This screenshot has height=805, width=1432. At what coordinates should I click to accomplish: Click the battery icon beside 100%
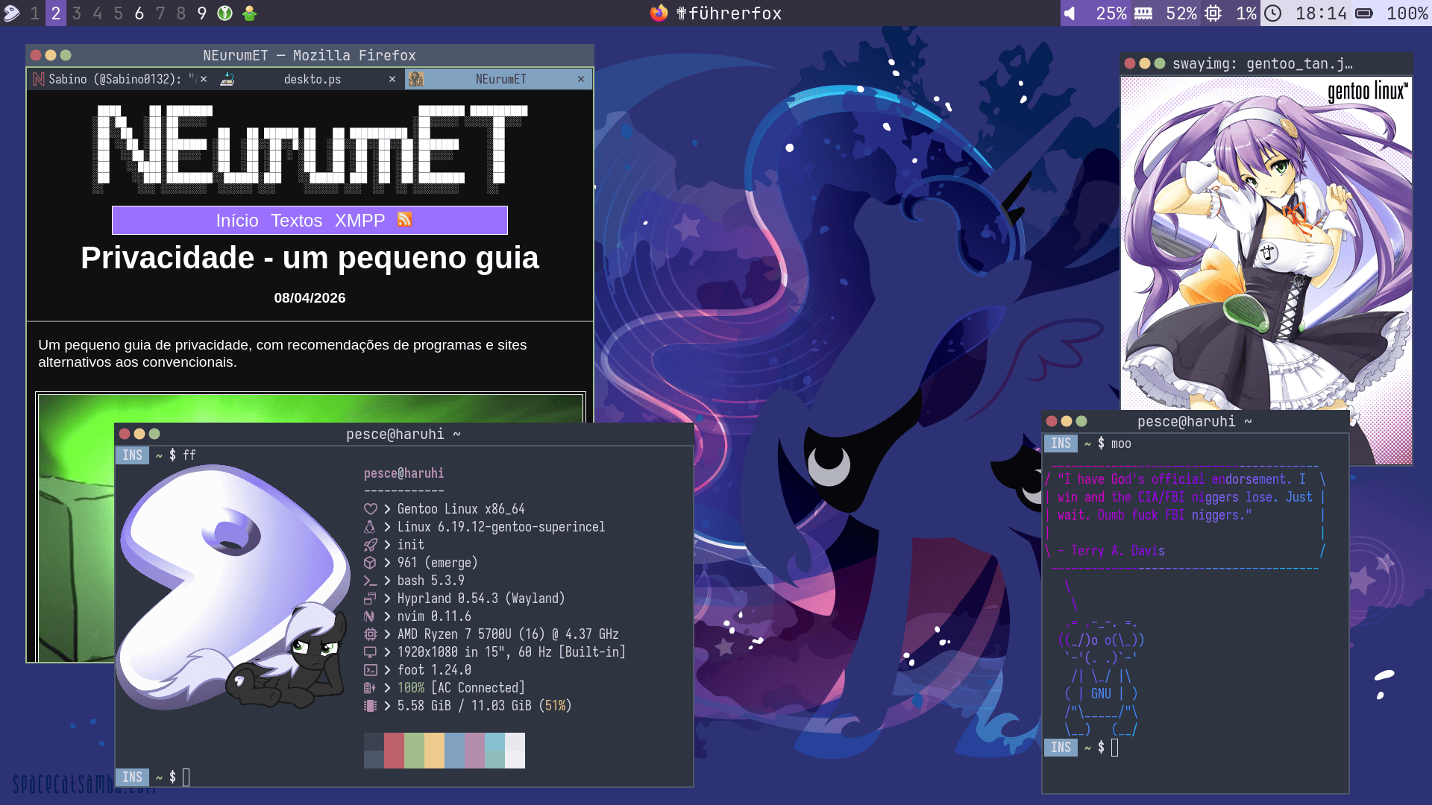[1364, 13]
